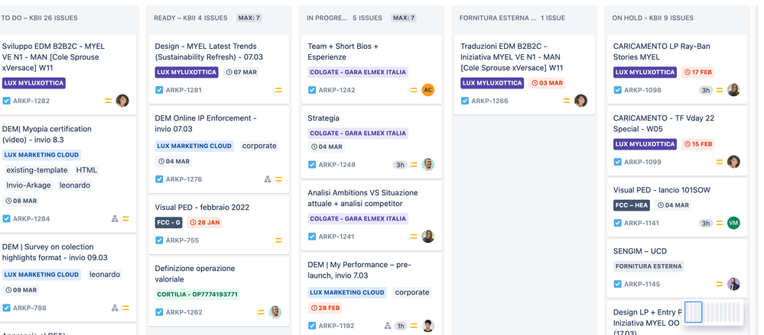Click task type checkbox icon beside ARKP-1266
Image resolution: width=764 pixels, height=335 pixels.
(x=465, y=101)
